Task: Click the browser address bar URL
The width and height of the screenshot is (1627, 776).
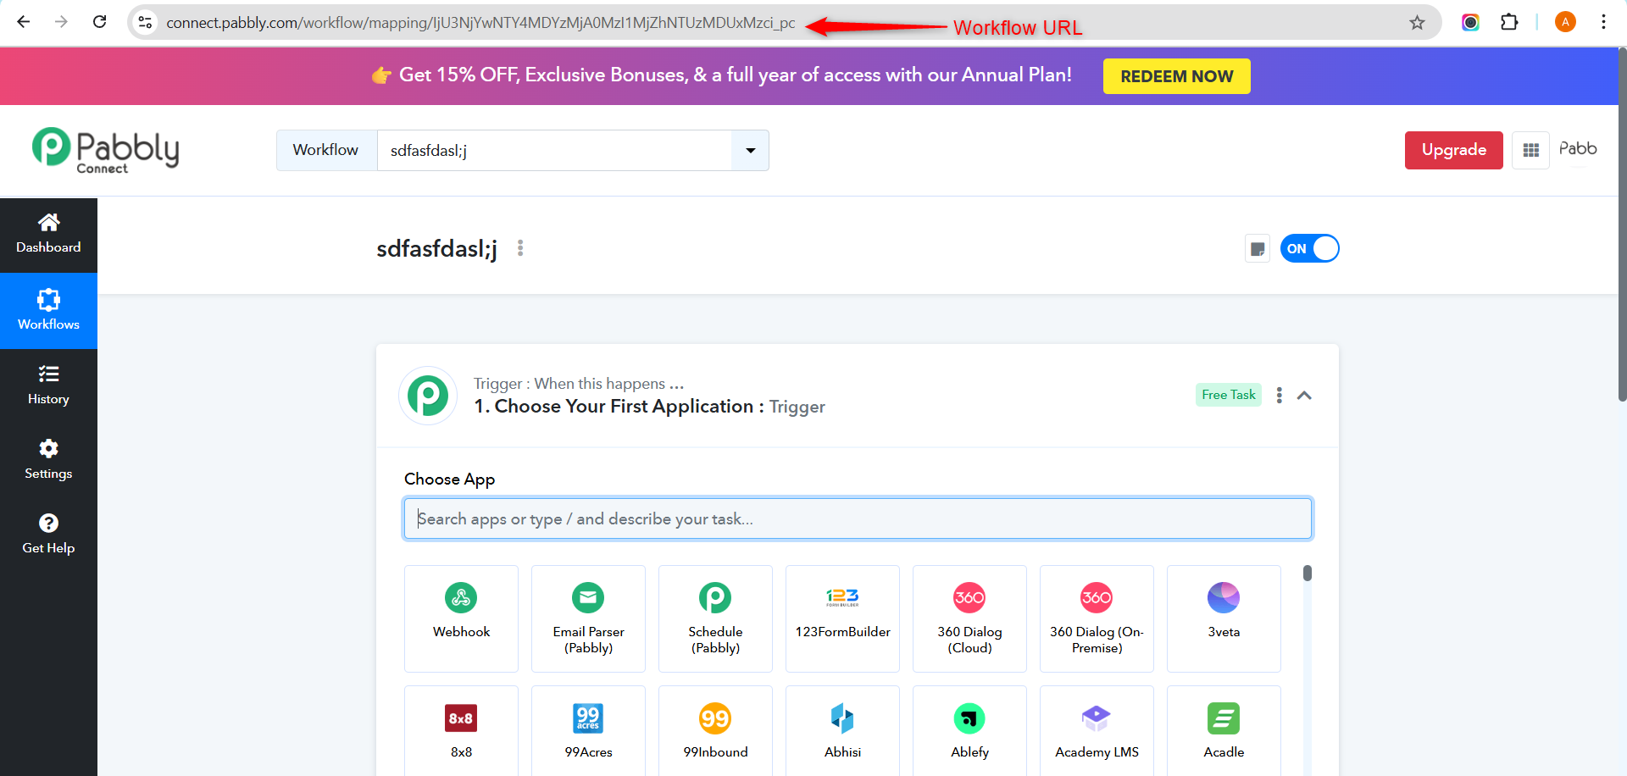Action: coord(480,23)
